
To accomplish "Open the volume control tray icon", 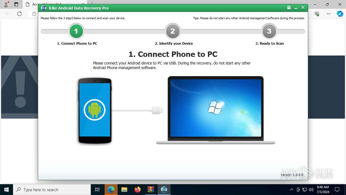I will [311, 190].
